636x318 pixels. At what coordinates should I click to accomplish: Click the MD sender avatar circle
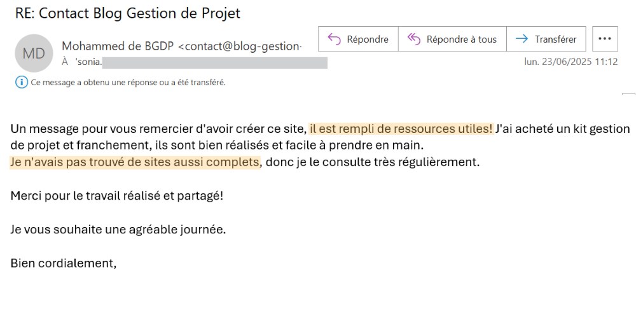tap(34, 53)
